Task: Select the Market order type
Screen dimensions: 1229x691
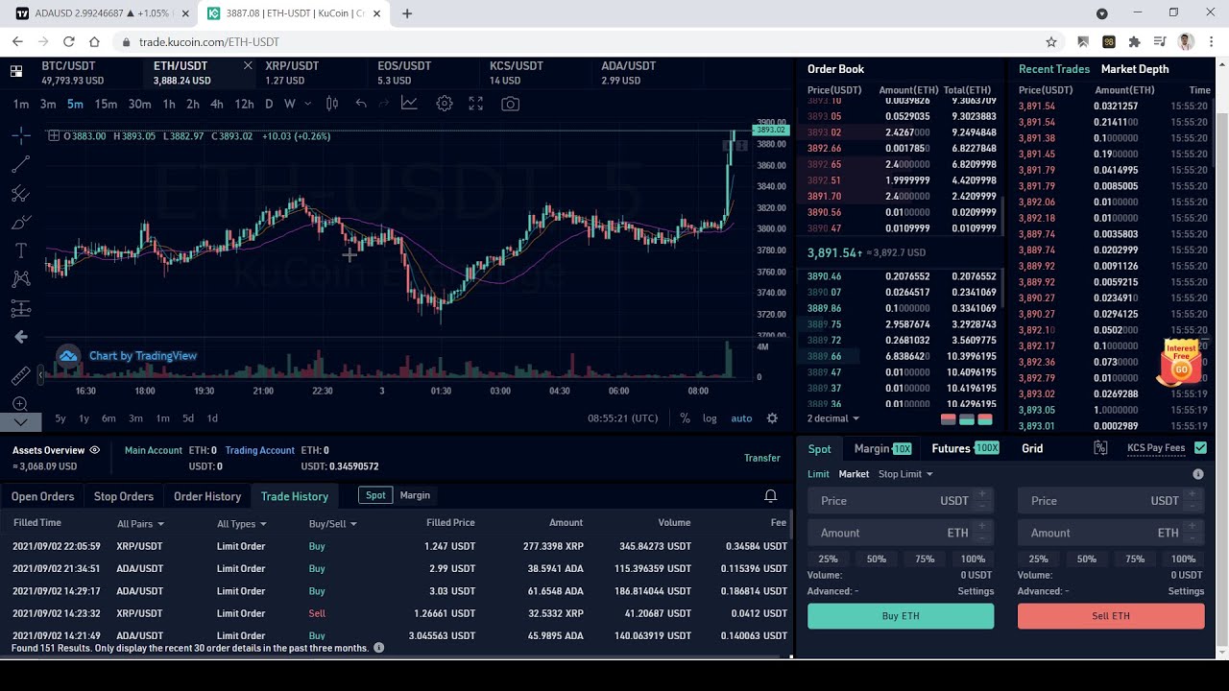Action: [x=854, y=474]
